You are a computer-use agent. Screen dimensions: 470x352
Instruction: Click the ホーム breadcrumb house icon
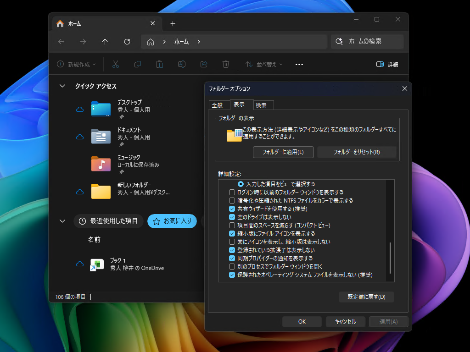tap(150, 42)
